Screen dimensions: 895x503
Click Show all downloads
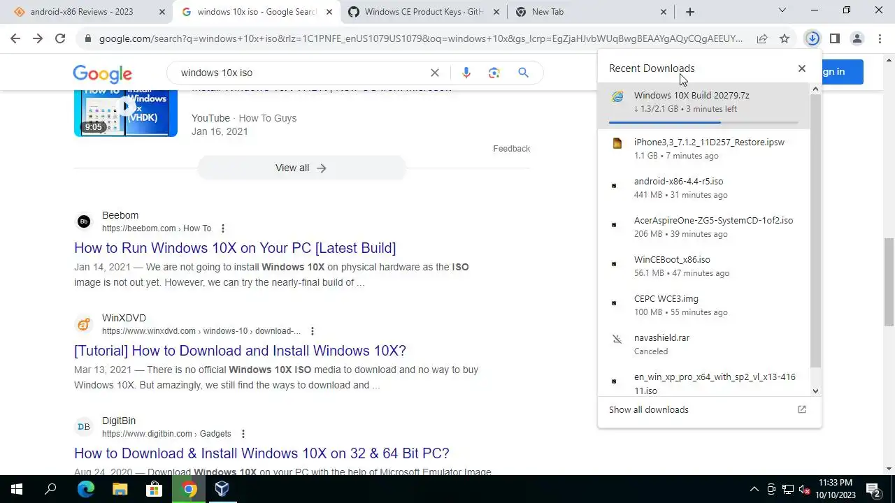point(649,410)
